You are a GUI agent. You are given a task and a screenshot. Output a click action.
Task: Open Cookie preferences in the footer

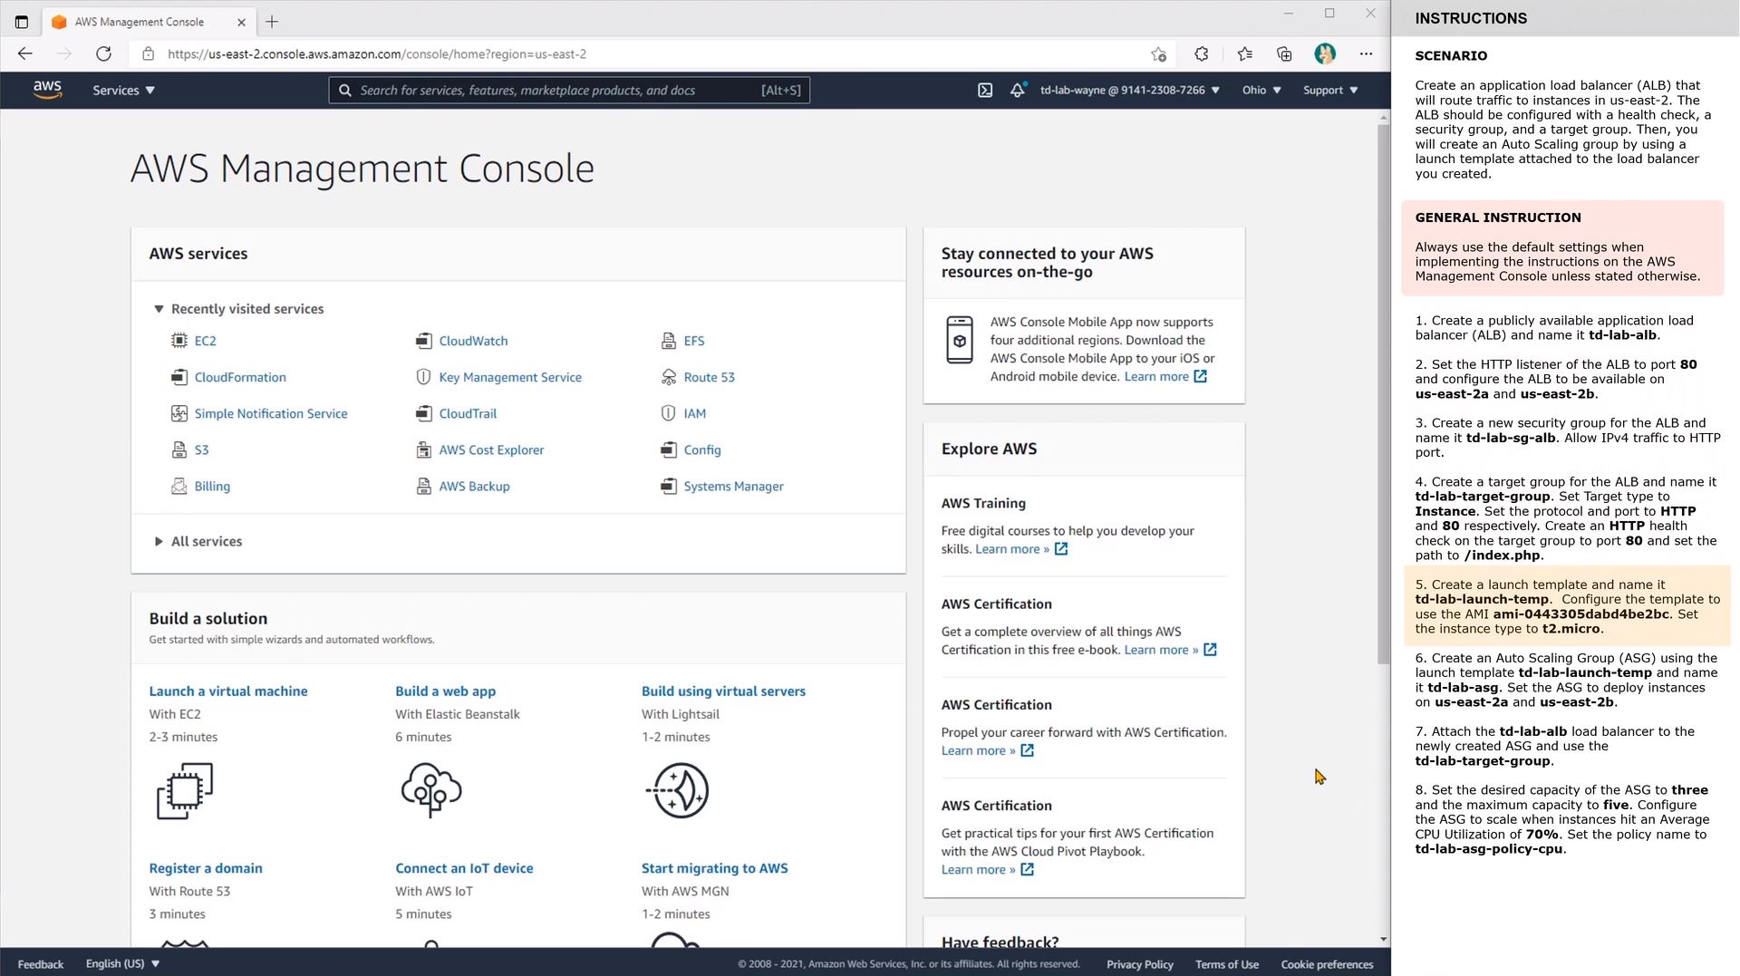1327,964
